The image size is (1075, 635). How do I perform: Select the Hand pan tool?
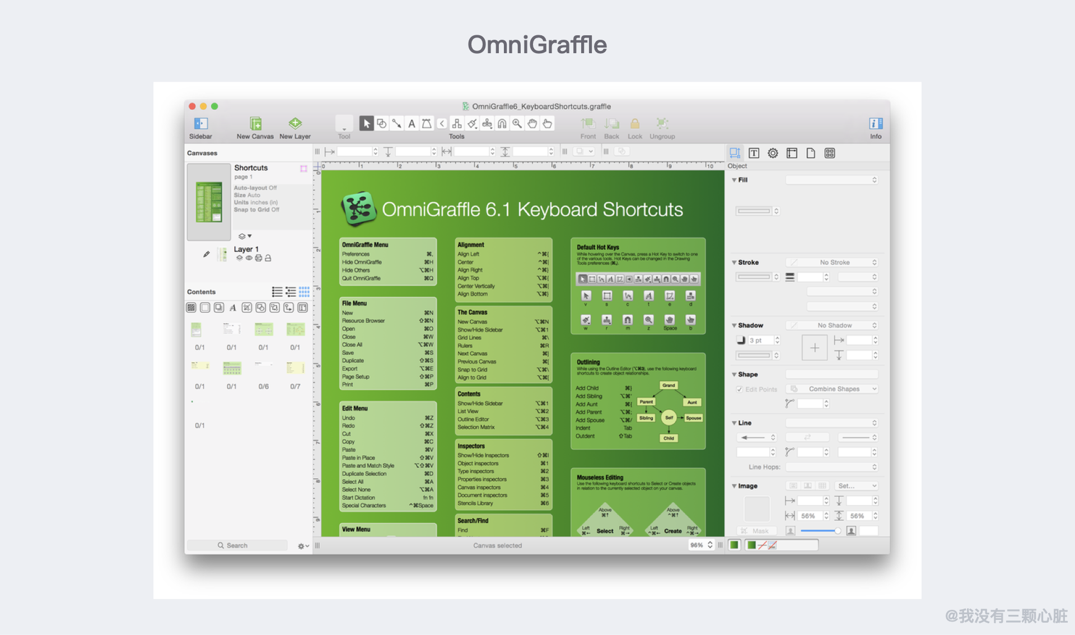pos(532,124)
